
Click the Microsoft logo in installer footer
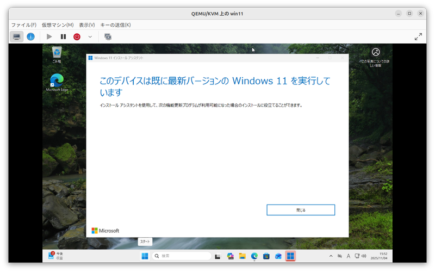pyautogui.click(x=105, y=231)
